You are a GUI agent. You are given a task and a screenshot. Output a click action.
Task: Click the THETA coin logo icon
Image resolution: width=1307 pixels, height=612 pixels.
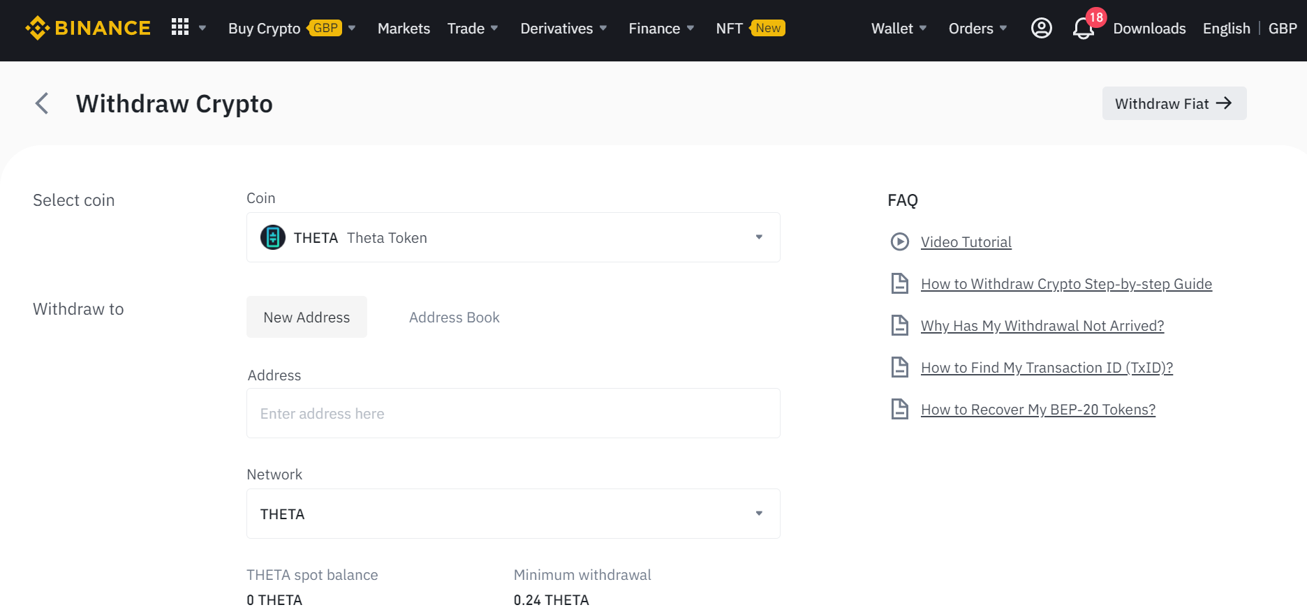(x=273, y=237)
